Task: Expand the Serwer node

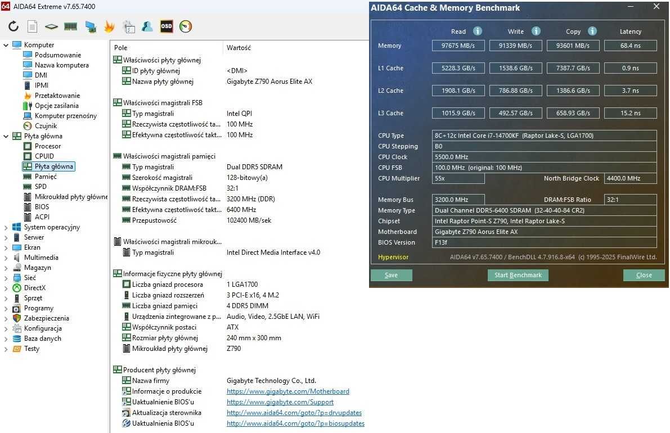Action: 6,237
